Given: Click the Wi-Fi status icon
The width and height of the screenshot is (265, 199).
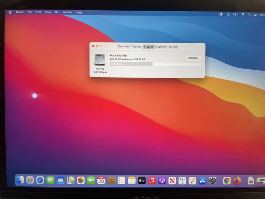Looking at the screenshot, I should coord(243,14).
